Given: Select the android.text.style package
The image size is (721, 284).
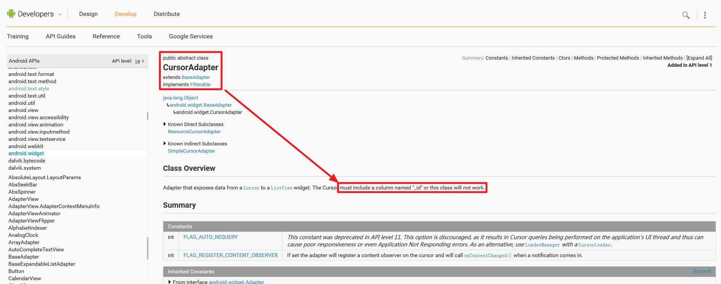Looking at the screenshot, I should pyautogui.click(x=29, y=88).
